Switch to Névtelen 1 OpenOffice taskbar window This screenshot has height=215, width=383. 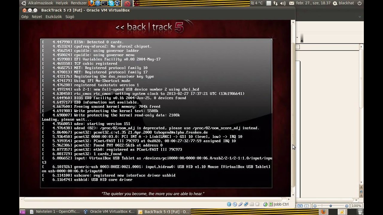[55, 212]
